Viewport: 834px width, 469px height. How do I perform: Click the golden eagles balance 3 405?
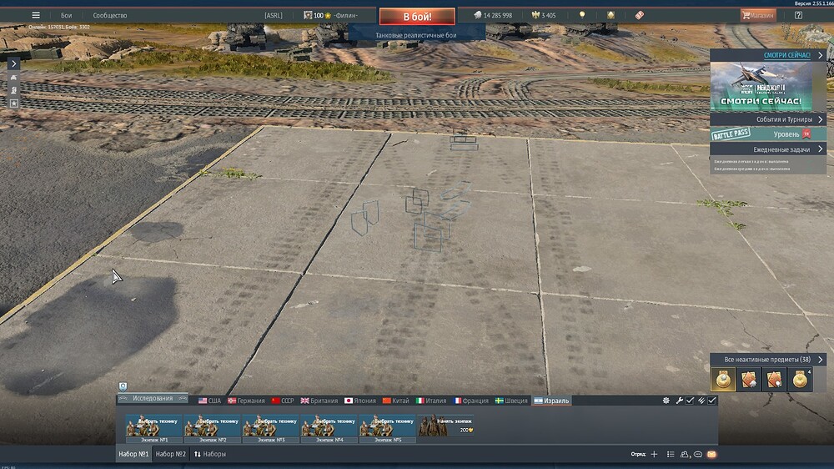(x=544, y=15)
